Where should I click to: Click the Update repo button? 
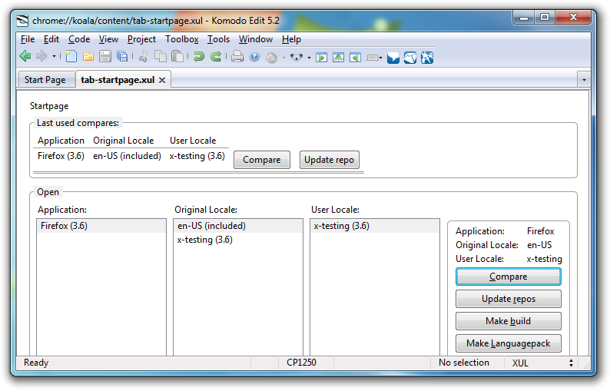click(329, 160)
